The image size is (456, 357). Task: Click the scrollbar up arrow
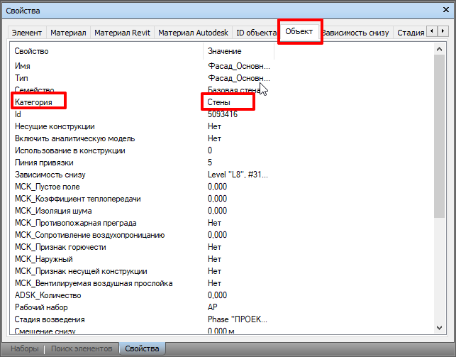(x=440, y=50)
